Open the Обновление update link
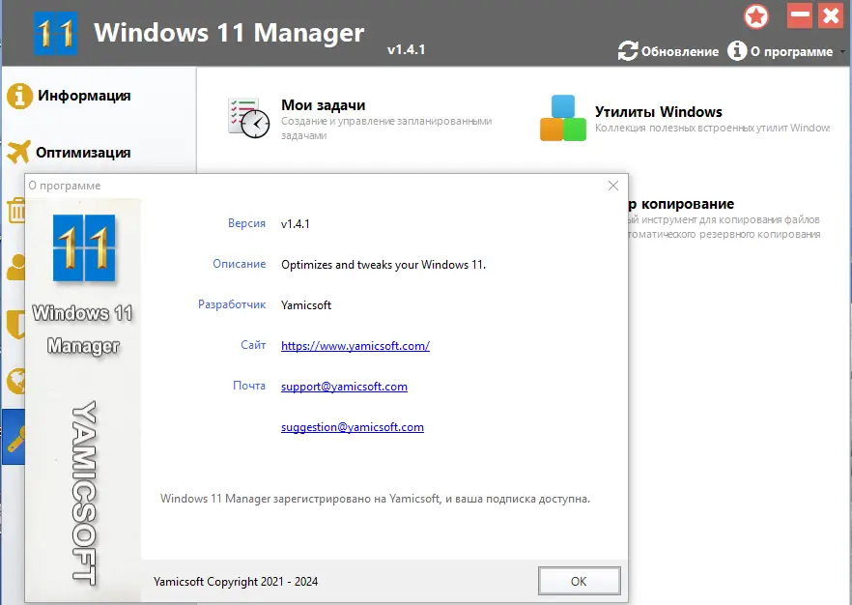Screen dimensions: 852x605 [679, 51]
